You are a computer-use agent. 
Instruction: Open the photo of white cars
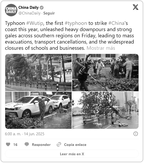38,110
